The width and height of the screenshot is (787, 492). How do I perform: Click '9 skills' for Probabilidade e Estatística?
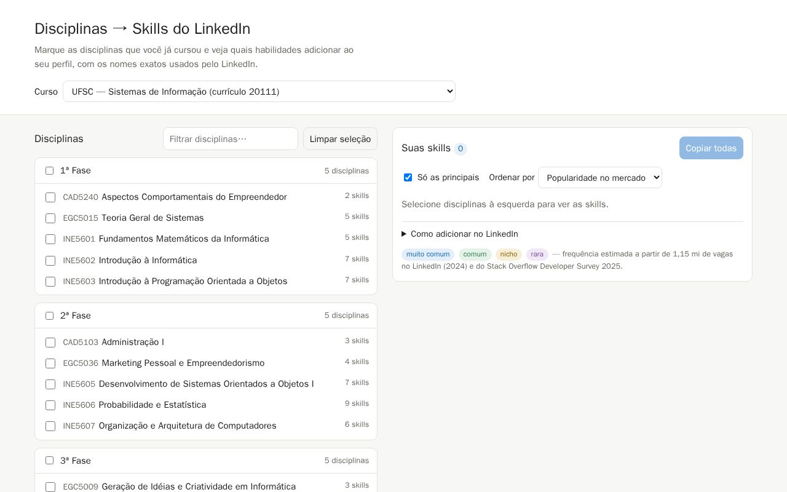(357, 403)
